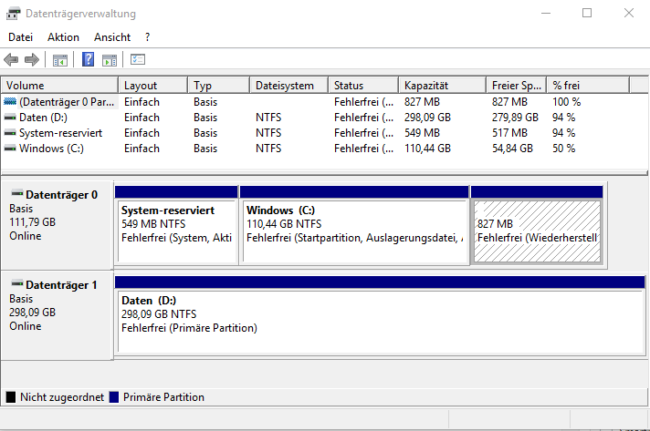The width and height of the screenshot is (650, 431).
Task: Click the drive icon of Daten (D:) row
Action: pyautogui.click(x=10, y=118)
